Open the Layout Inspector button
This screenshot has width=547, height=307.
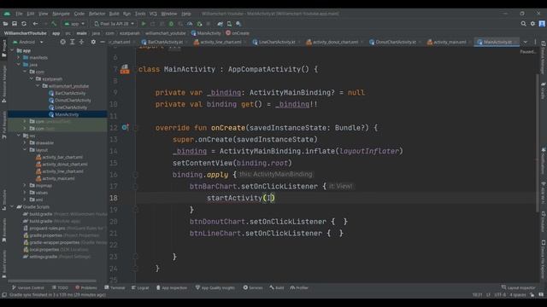tap(518, 288)
